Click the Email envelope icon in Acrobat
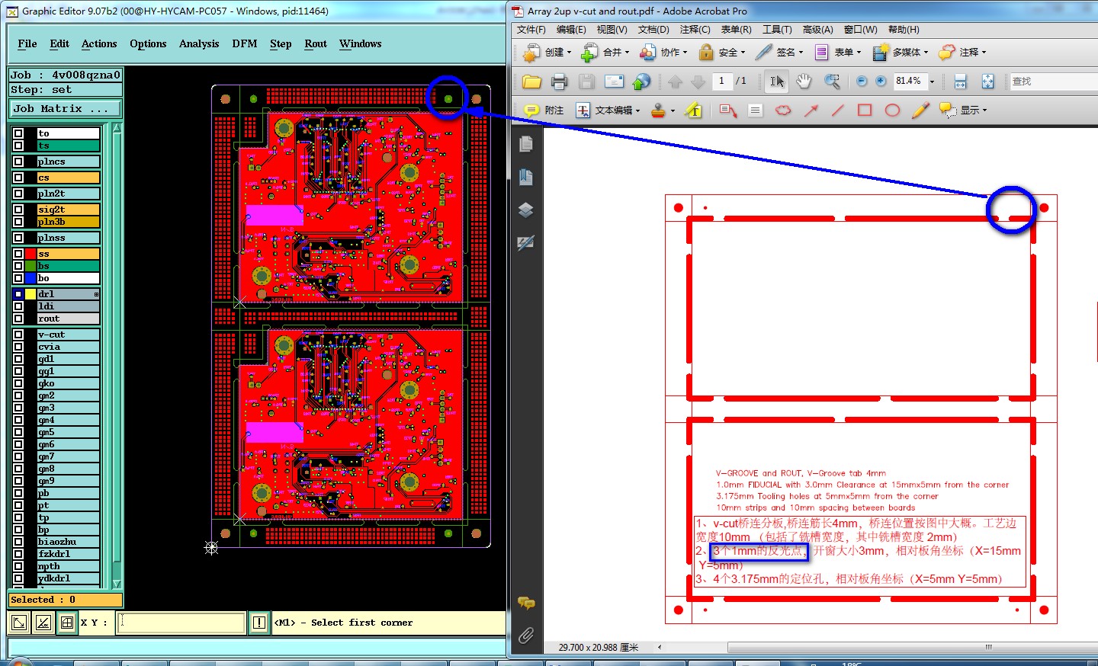The width and height of the screenshot is (1098, 666). tap(614, 82)
